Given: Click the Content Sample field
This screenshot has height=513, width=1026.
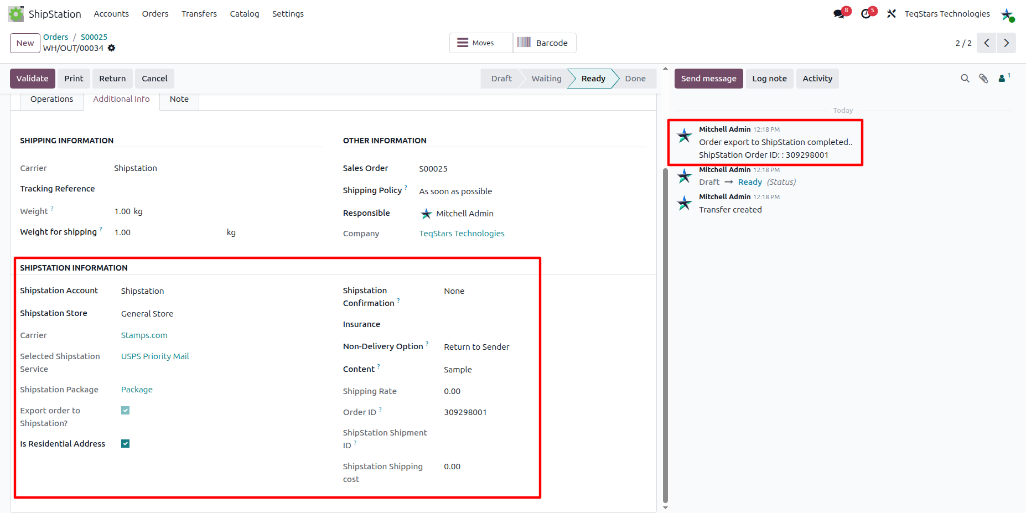Looking at the screenshot, I should pyautogui.click(x=458, y=370).
